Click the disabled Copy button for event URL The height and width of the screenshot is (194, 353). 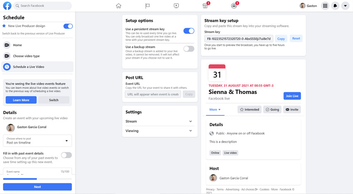click(189, 94)
